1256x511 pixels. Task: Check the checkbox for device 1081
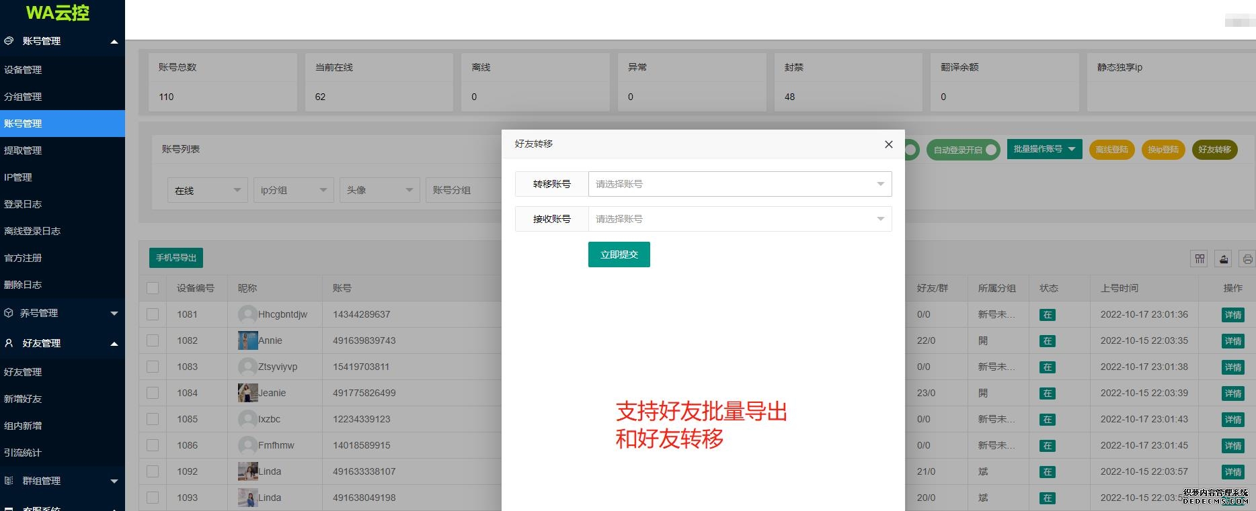click(x=153, y=314)
